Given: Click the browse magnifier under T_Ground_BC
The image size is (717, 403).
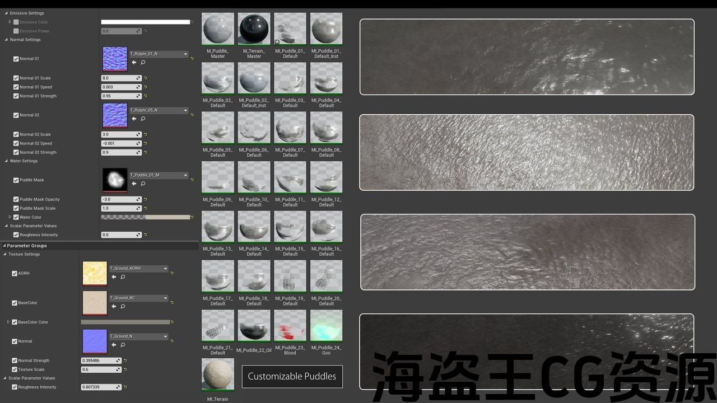Looking at the screenshot, I should coord(123,306).
